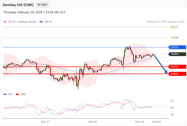187x126 pixels.
Task: Click the Feb 18 date axis label
Action: [92, 122]
